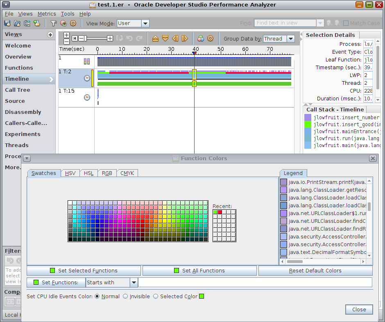Open the Views menu

(x=25, y=14)
